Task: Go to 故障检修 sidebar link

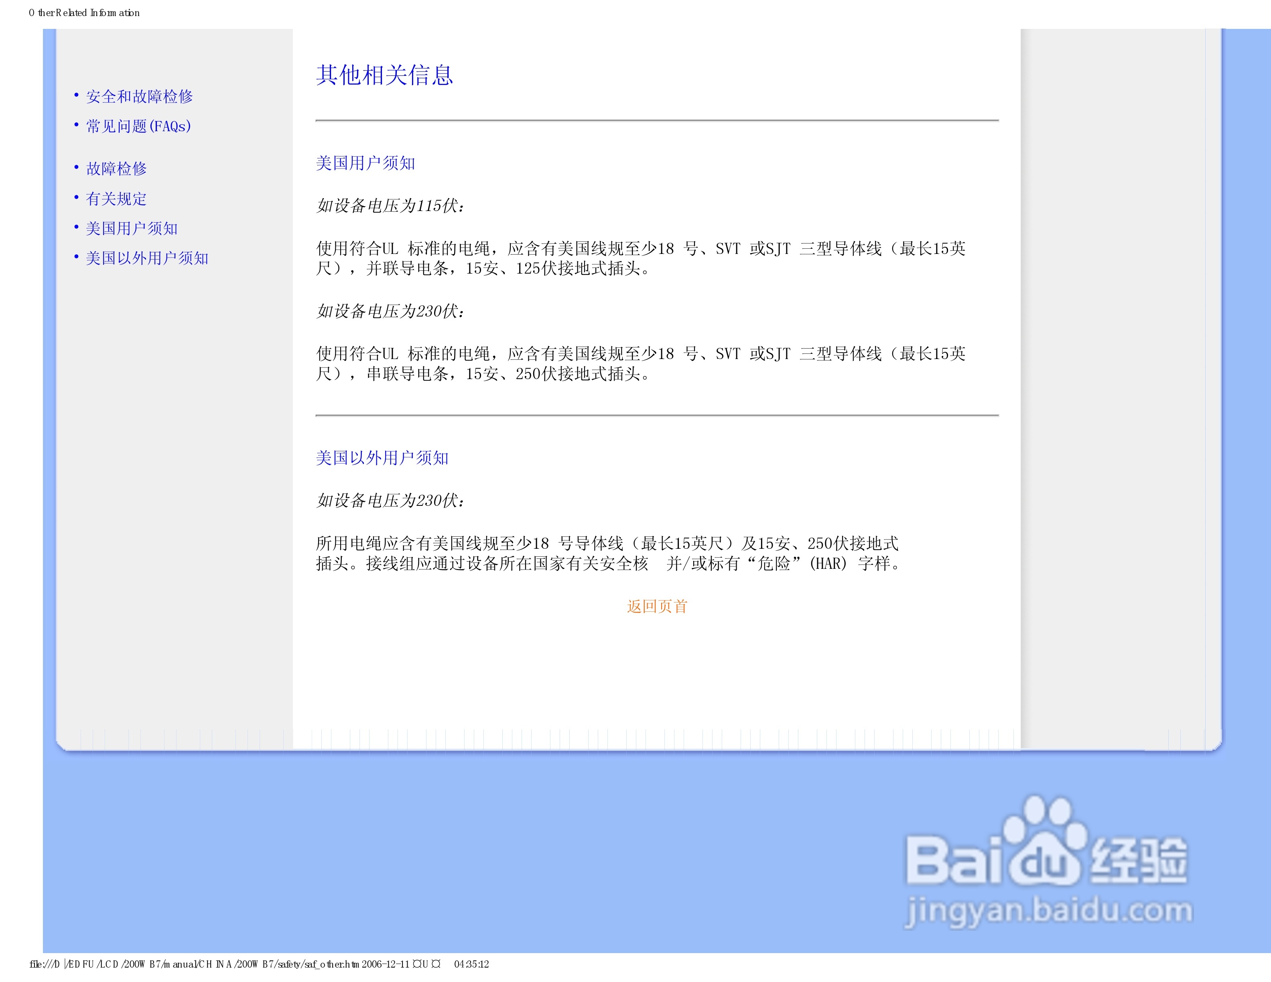Action: [116, 169]
